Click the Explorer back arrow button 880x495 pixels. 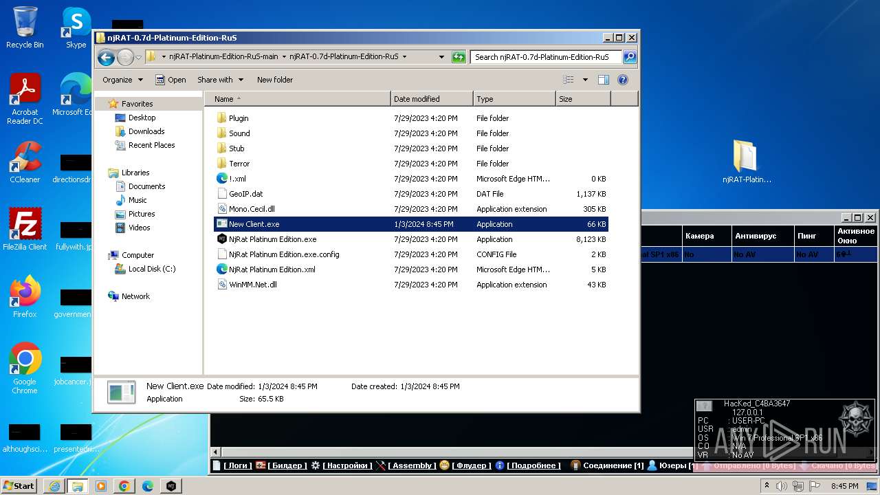106,57
